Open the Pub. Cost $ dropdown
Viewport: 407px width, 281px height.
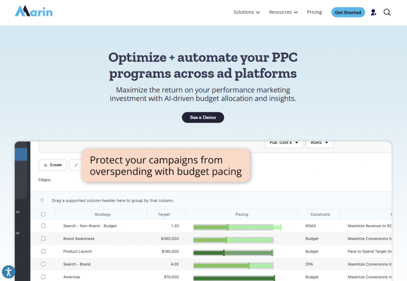tap(284, 142)
